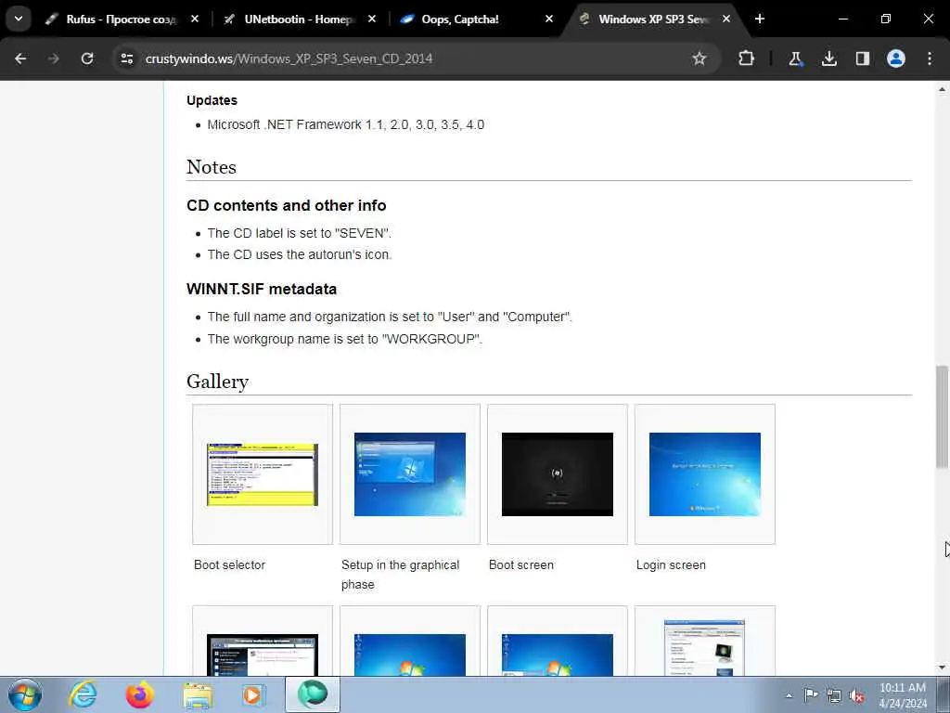Click the CD contents and other info heading
The image size is (950, 713).
[x=286, y=205]
